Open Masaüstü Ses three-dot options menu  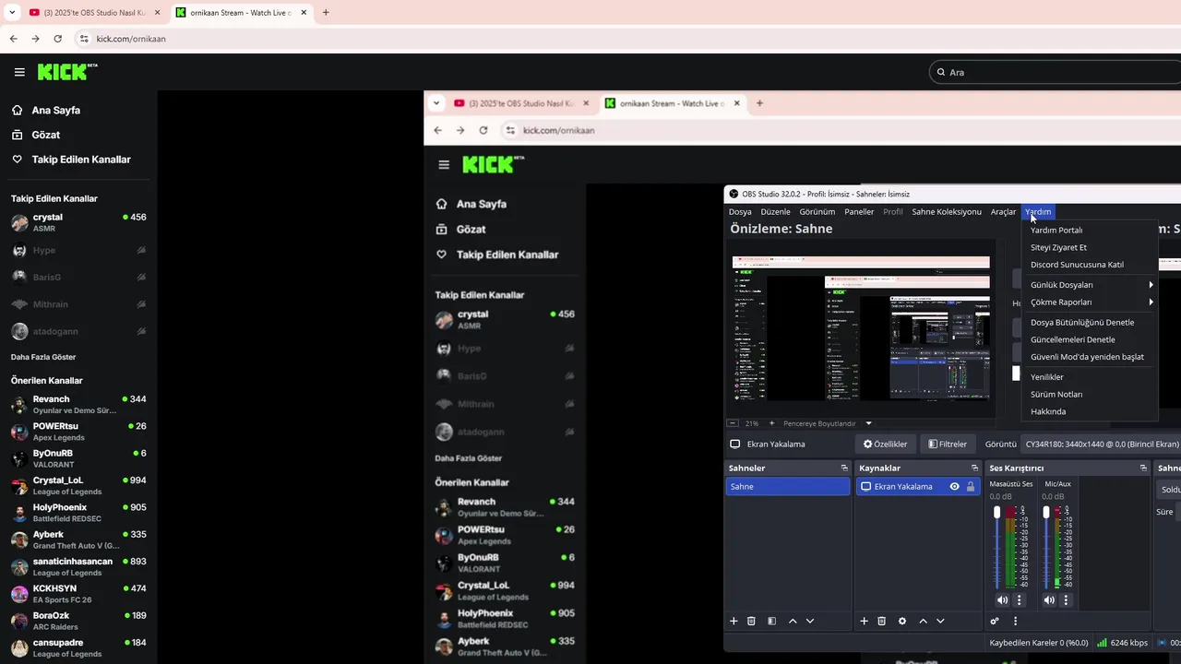(1020, 600)
